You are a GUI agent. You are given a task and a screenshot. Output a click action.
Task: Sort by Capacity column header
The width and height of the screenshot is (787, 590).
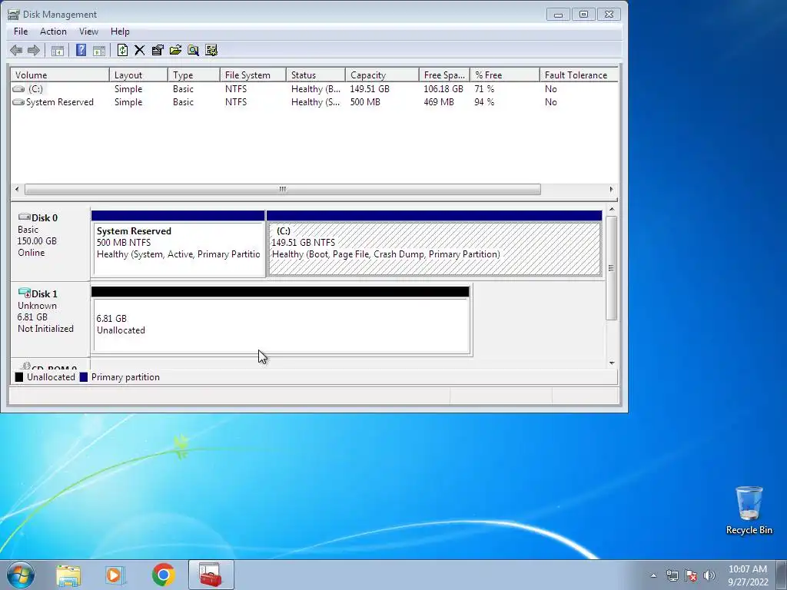[x=382, y=75]
